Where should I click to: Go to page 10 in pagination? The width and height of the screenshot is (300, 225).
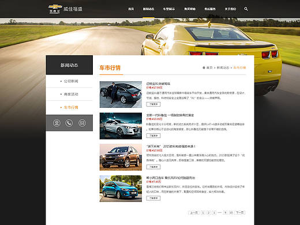point(231,213)
